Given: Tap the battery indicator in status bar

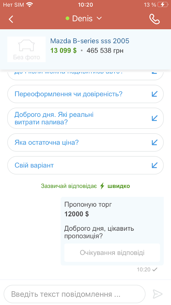Looking at the screenshot, I should point(163,5).
